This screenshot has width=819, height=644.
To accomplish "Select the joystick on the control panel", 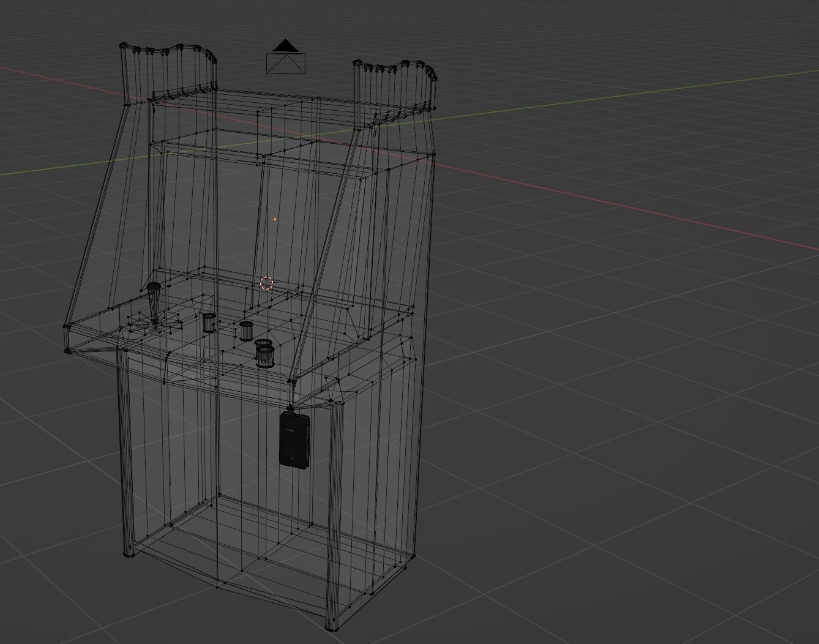I will [x=153, y=303].
